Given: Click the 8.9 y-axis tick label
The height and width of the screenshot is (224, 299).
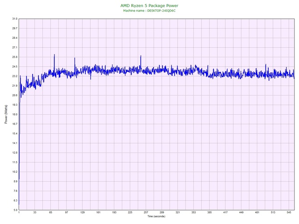Looking at the screenshot, I should tap(15, 182).
